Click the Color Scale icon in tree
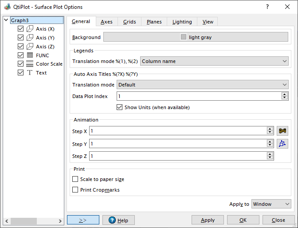This screenshot has height=228, width=298. pos(30,64)
